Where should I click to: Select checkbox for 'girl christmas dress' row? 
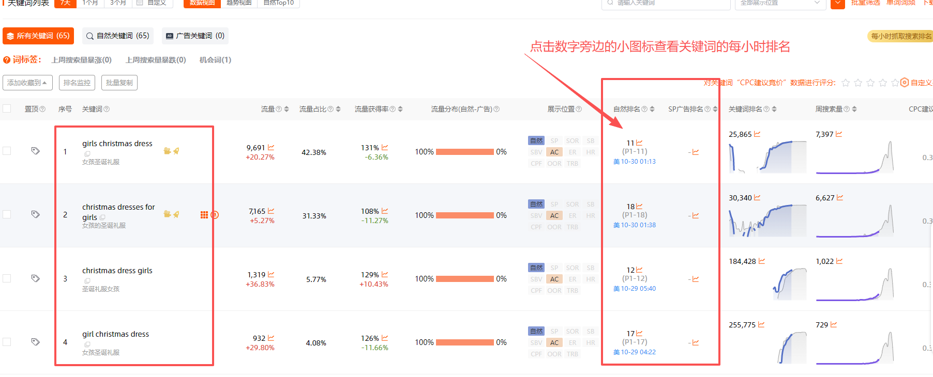click(x=7, y=341)
